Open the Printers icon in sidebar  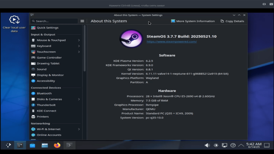pos(33,117)
